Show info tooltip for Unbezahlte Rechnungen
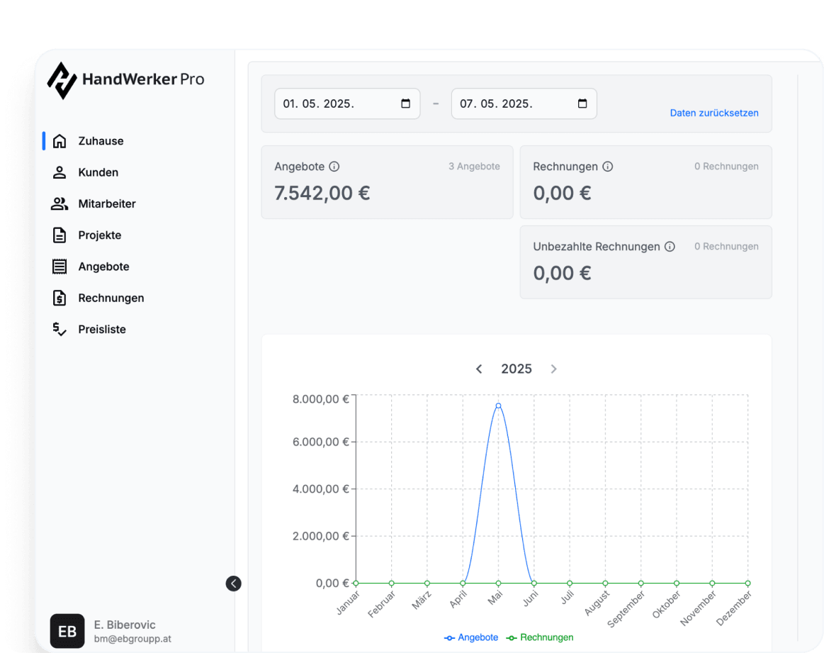Screen dimensions: 824x653 tap(670, 247)
